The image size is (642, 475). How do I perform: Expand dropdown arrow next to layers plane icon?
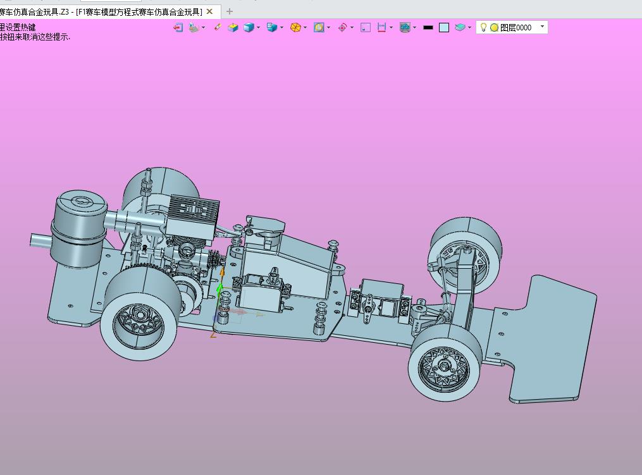click(x=469, y=27)
